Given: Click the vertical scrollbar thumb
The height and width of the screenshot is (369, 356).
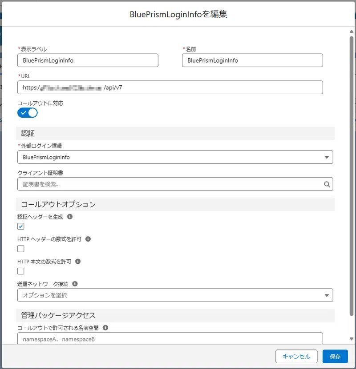Looking at the screenshot, I should (x=351, y=176).
